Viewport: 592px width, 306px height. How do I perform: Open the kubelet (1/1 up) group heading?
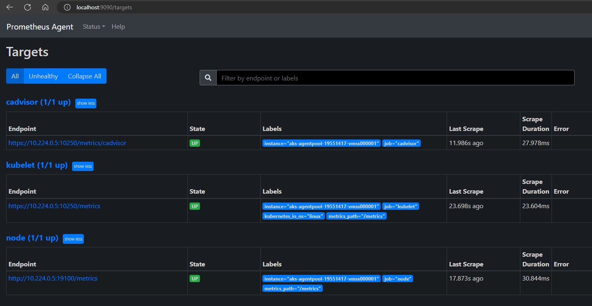37,165
